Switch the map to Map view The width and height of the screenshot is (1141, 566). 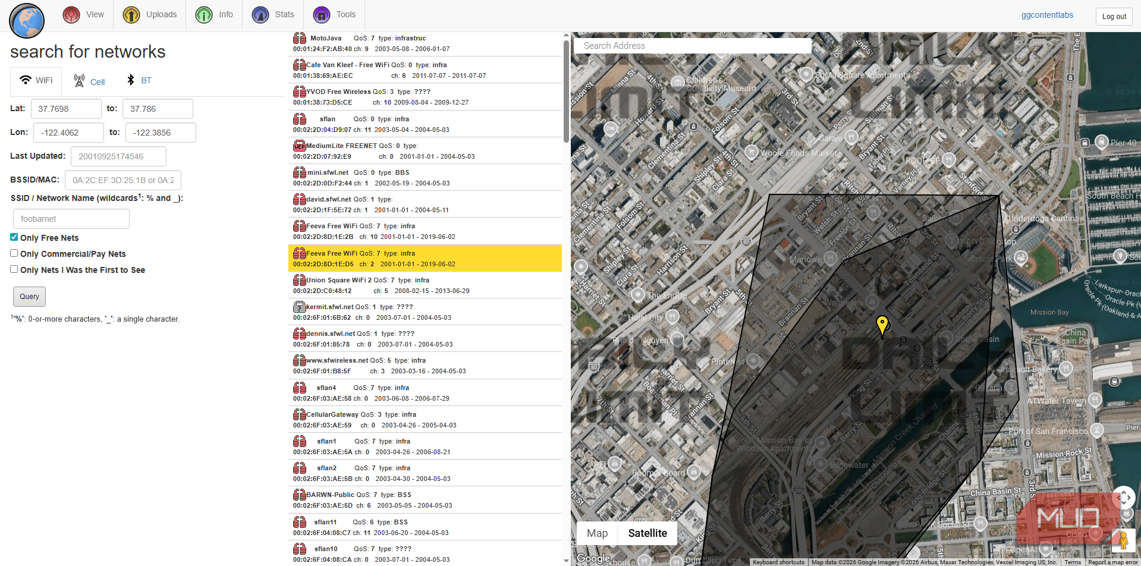pos(598,533)
